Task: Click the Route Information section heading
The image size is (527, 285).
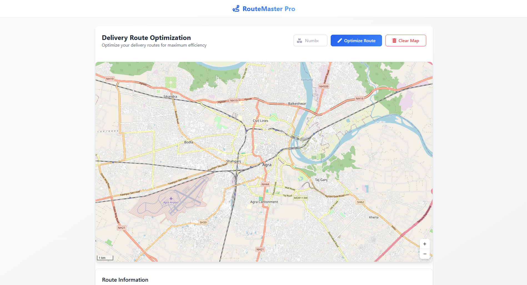Action: (125, 280)
